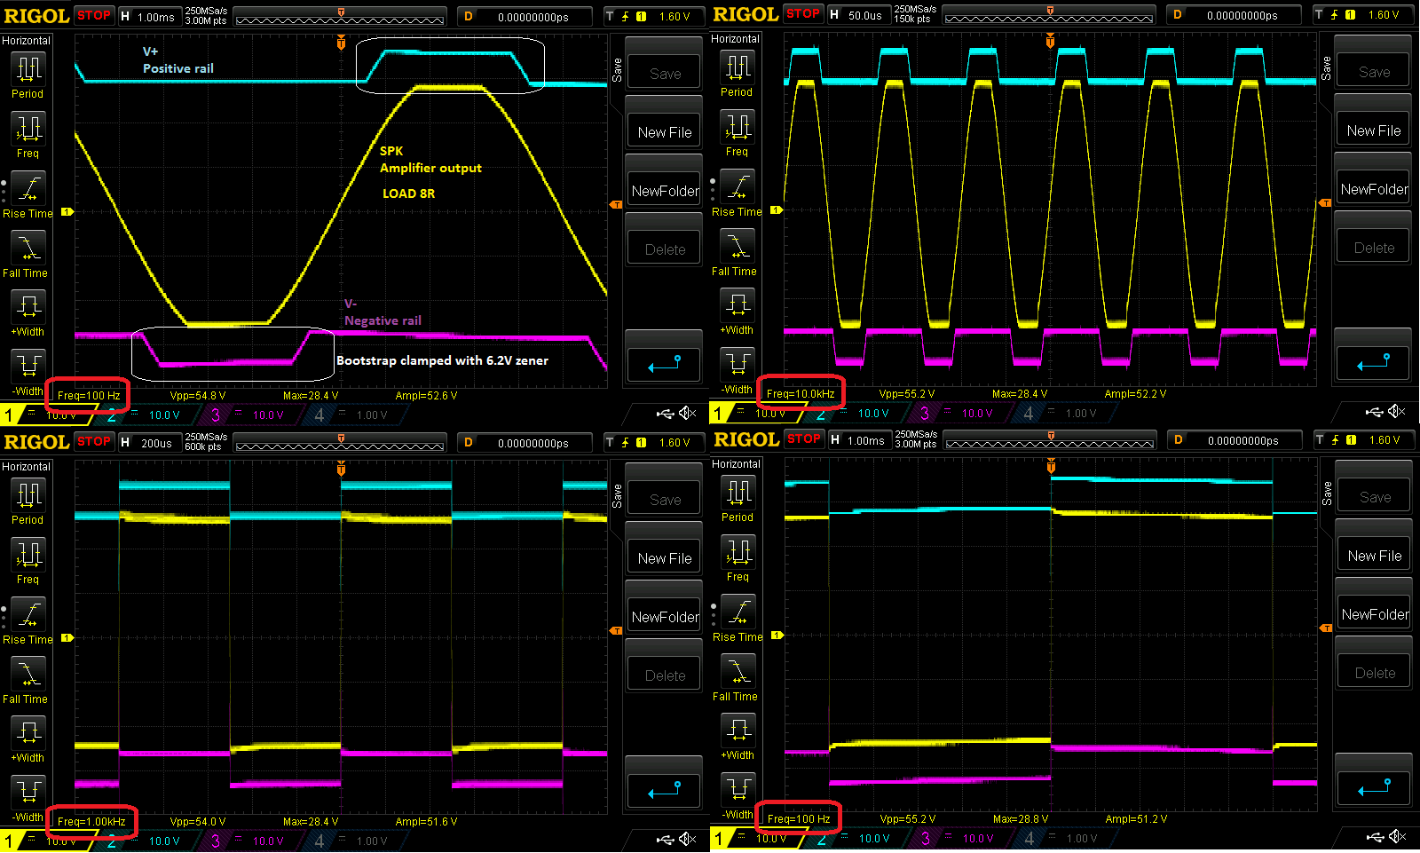Screen dimensions: 1420x853
Task: Pick +Width icon in bottom-right scope
Action: point(738,730)
